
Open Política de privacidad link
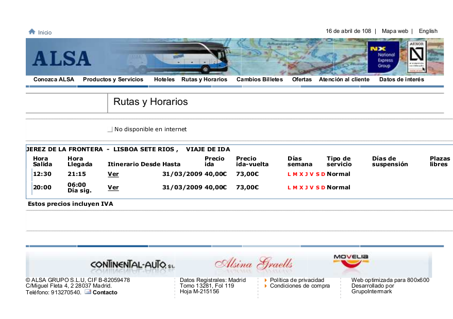297,280
